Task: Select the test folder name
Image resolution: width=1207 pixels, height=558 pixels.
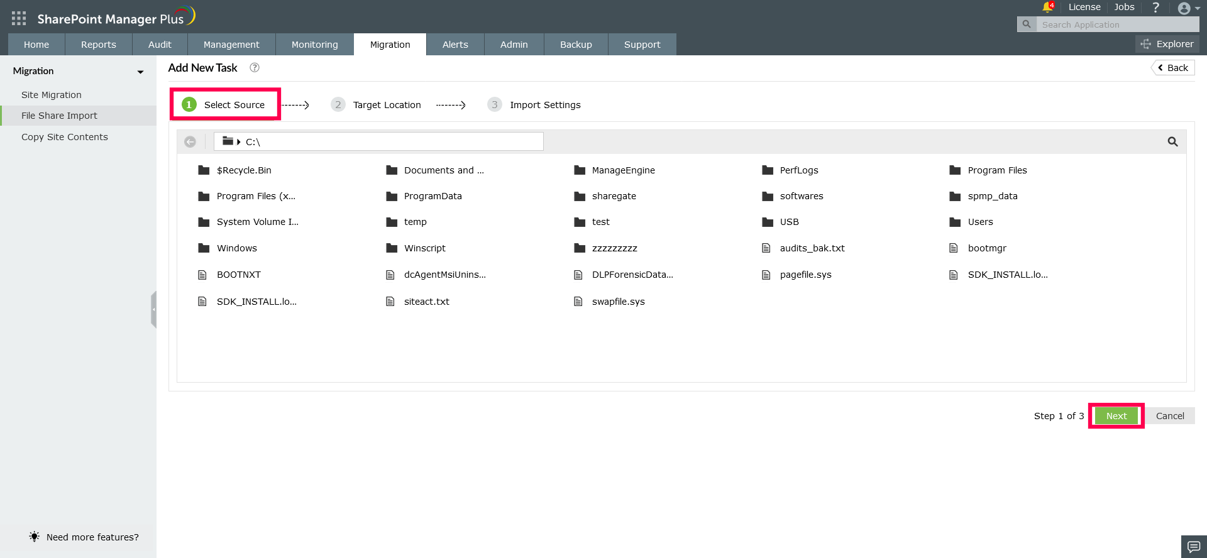Action: click(x=601, y=222)
